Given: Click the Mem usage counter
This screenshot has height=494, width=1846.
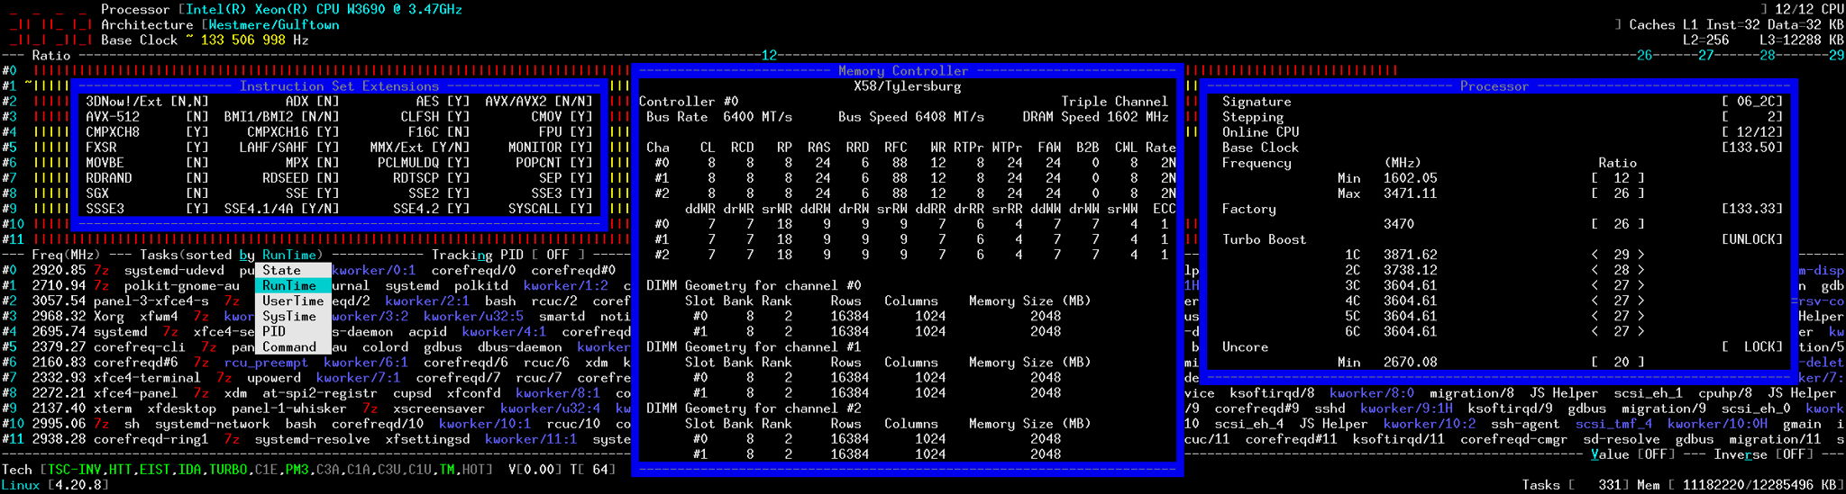Looking at the screenshot, I should (x=1741, y=485).
